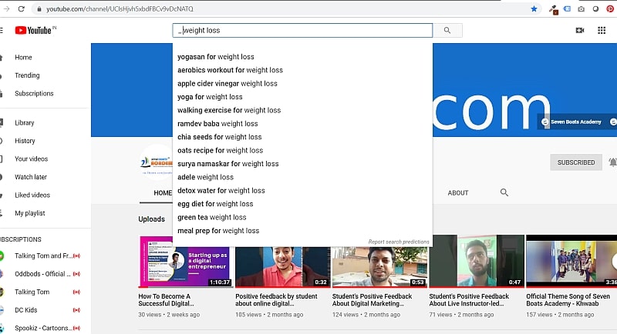Play "Official Theme Song" video thumbnail
The height and width of the screenshot is (334, 617).
(x=571, y=262)
